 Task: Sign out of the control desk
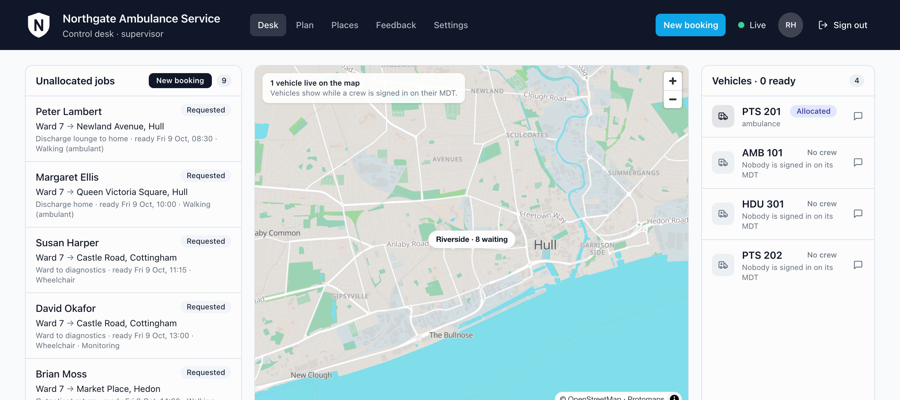(843, 25)
